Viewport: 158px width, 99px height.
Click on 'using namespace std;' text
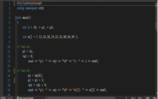pyautogui.click(x=31, y=8)
